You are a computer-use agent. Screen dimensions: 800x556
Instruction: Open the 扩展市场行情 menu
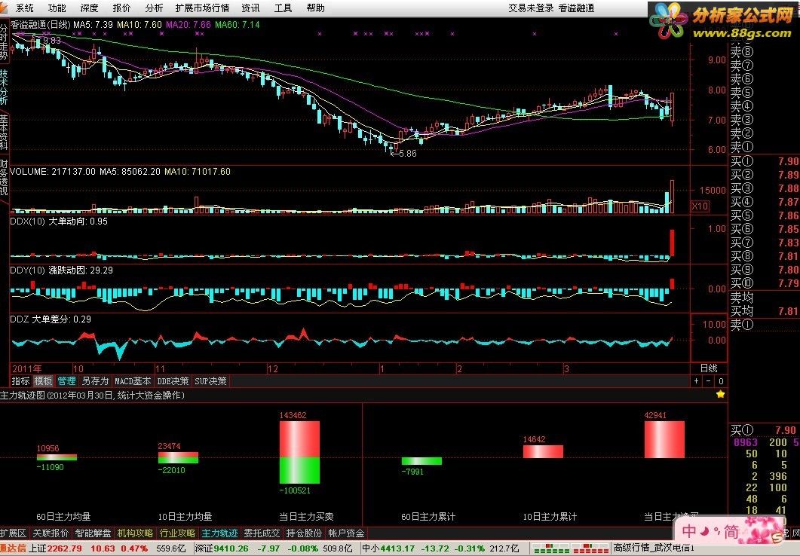pos(202,8)
